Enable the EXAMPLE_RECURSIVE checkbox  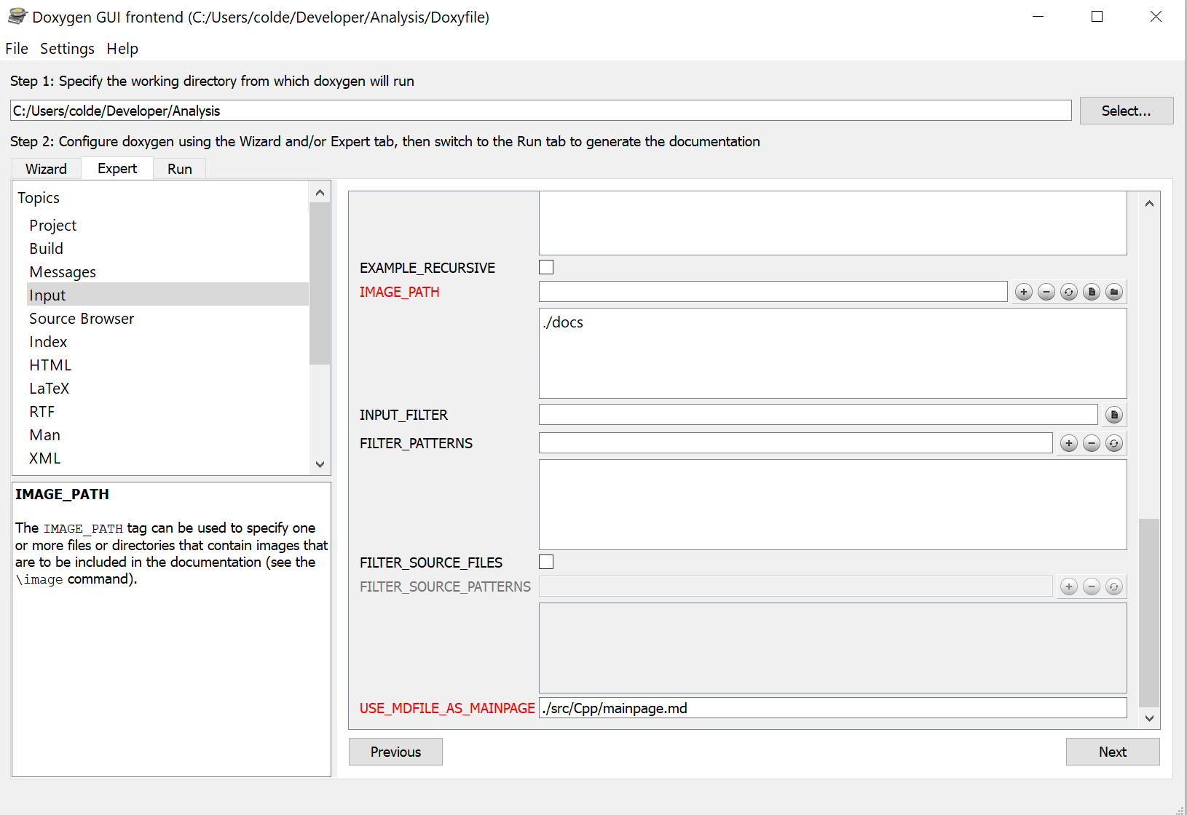tap(546, 267)
